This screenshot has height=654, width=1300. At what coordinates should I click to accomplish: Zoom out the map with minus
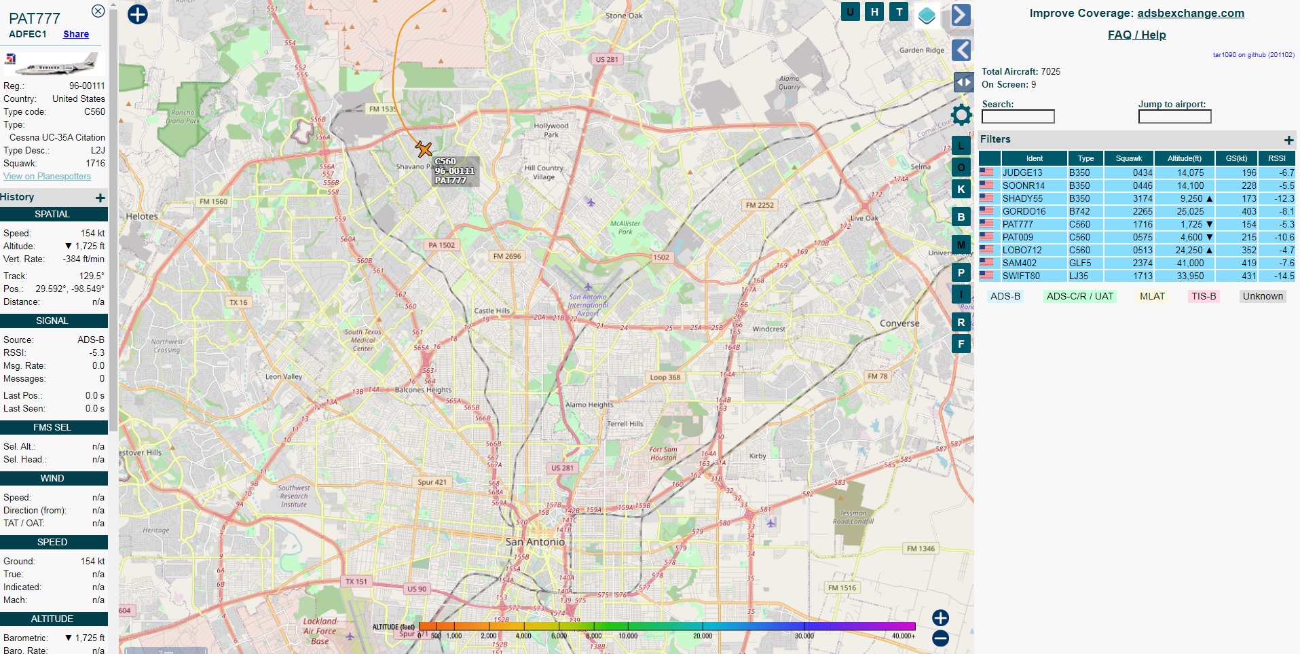click(940, 638)
